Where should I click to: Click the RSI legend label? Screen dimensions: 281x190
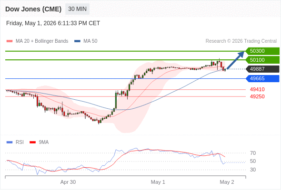(x=20, y=142)
